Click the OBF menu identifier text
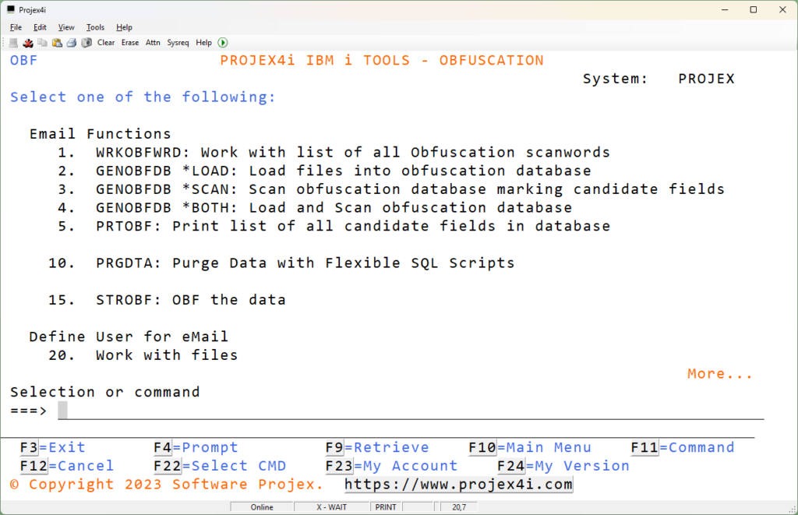Image resolution: width=798 pixels, height=515 pixels. [24, 60]
